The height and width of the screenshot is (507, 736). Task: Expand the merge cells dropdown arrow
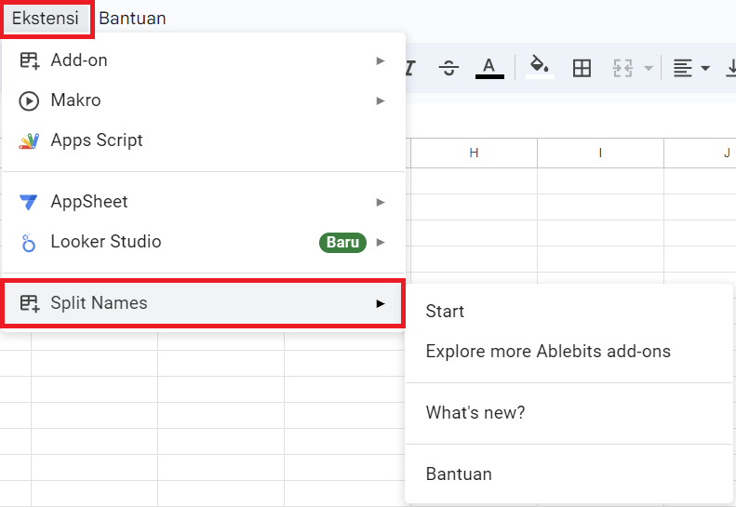coord(649,69)
